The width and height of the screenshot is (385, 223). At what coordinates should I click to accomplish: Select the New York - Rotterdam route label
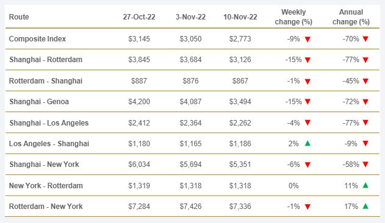46,186
